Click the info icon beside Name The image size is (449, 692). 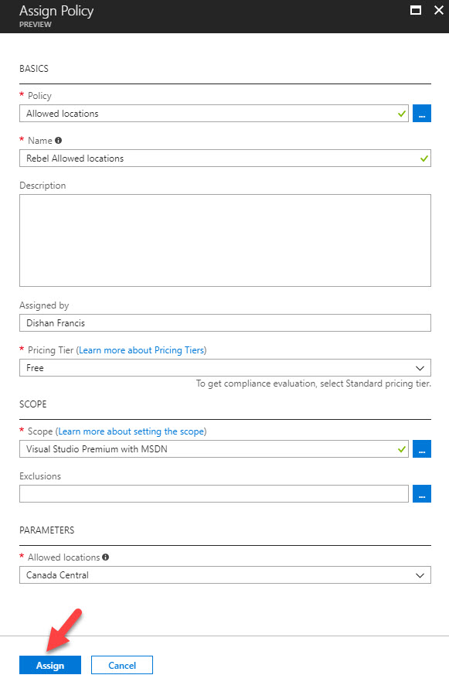(58, 141)
